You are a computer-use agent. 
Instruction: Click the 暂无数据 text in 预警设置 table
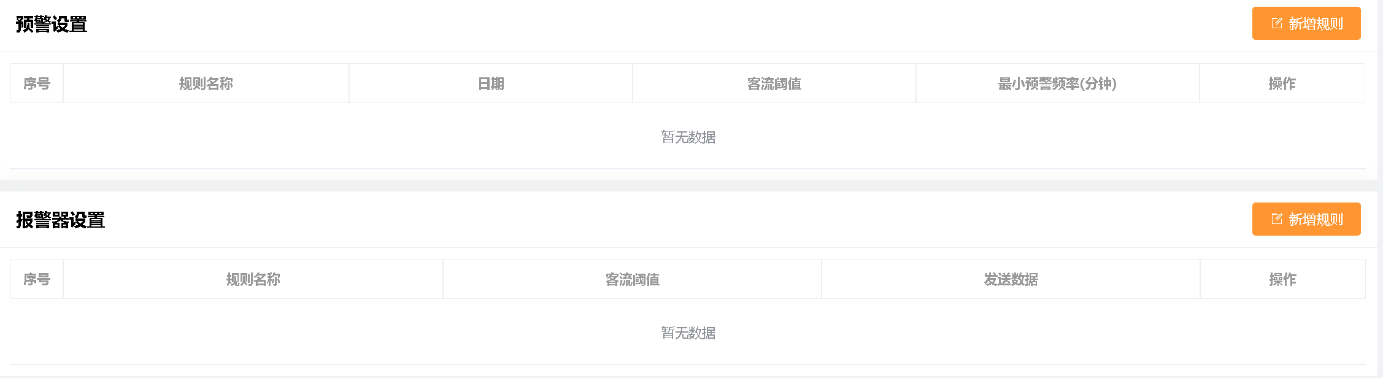point(688,137)
